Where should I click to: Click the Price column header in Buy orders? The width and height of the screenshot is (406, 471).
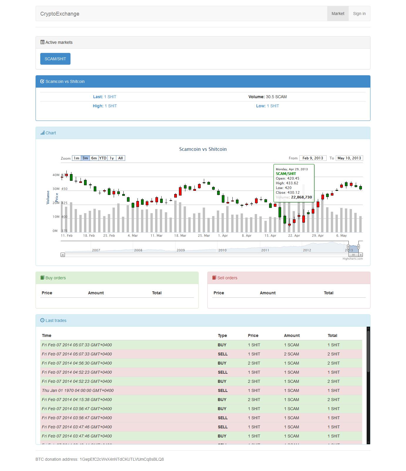(x=47, y=293)
